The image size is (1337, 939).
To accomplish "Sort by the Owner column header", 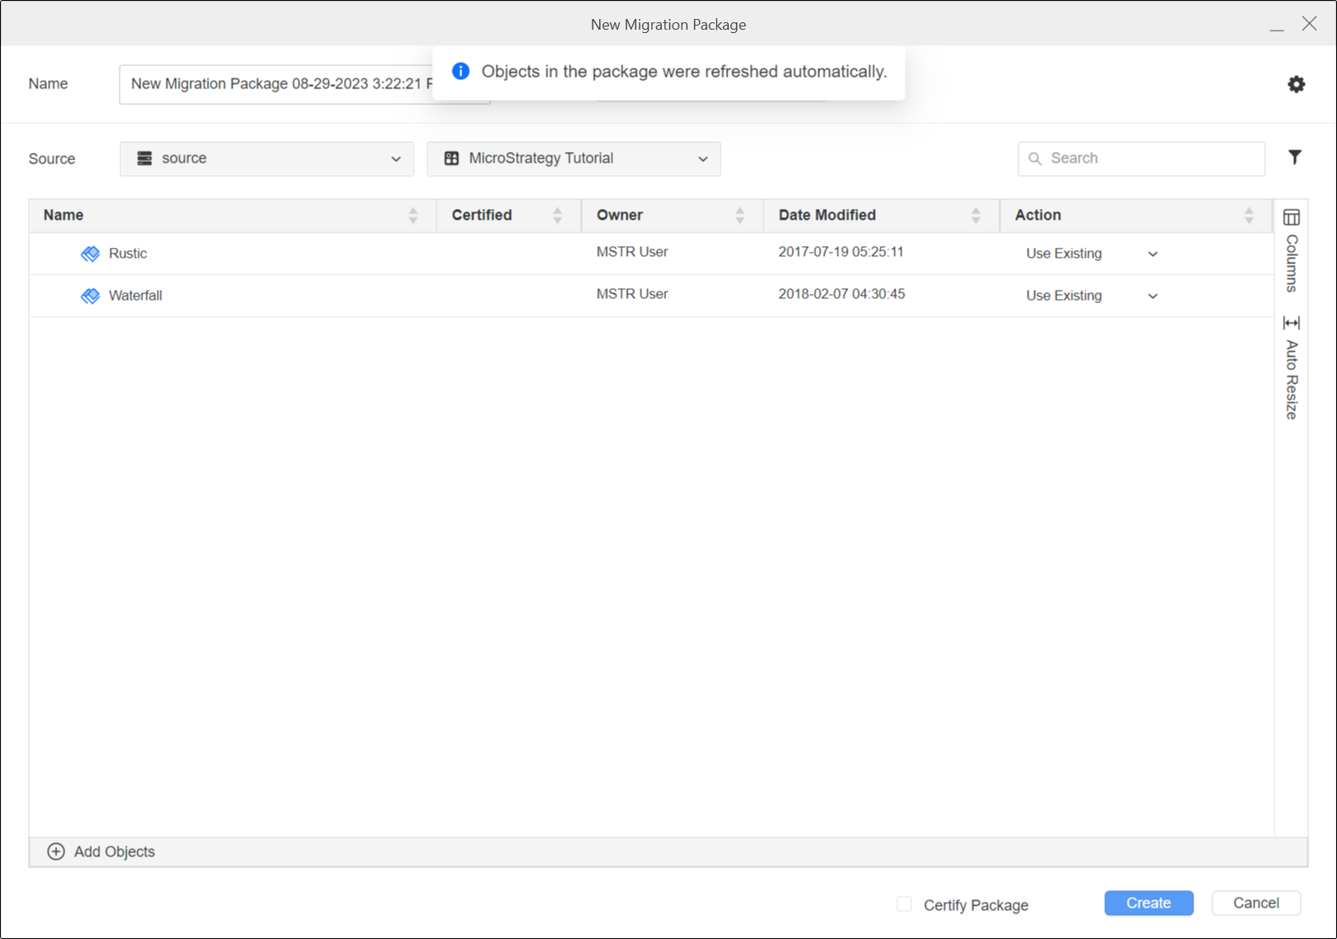I will tap(739, 216).
